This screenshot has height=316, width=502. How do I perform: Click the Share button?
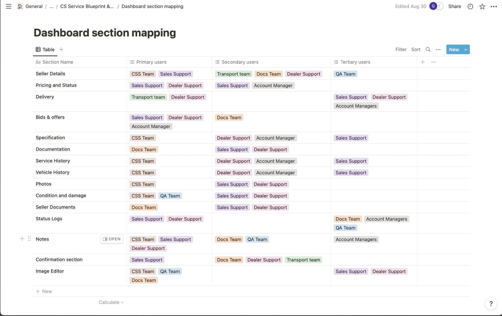[455, 6]
